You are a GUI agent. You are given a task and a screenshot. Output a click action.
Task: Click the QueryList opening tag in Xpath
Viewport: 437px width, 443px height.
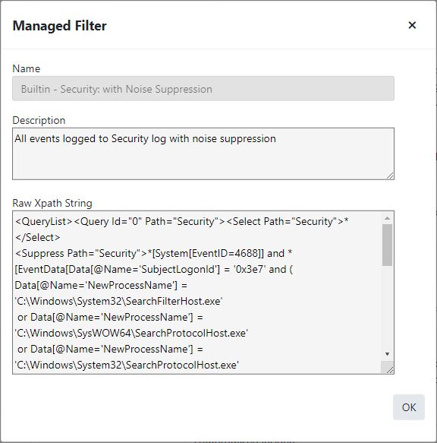(x=44, y=222)
